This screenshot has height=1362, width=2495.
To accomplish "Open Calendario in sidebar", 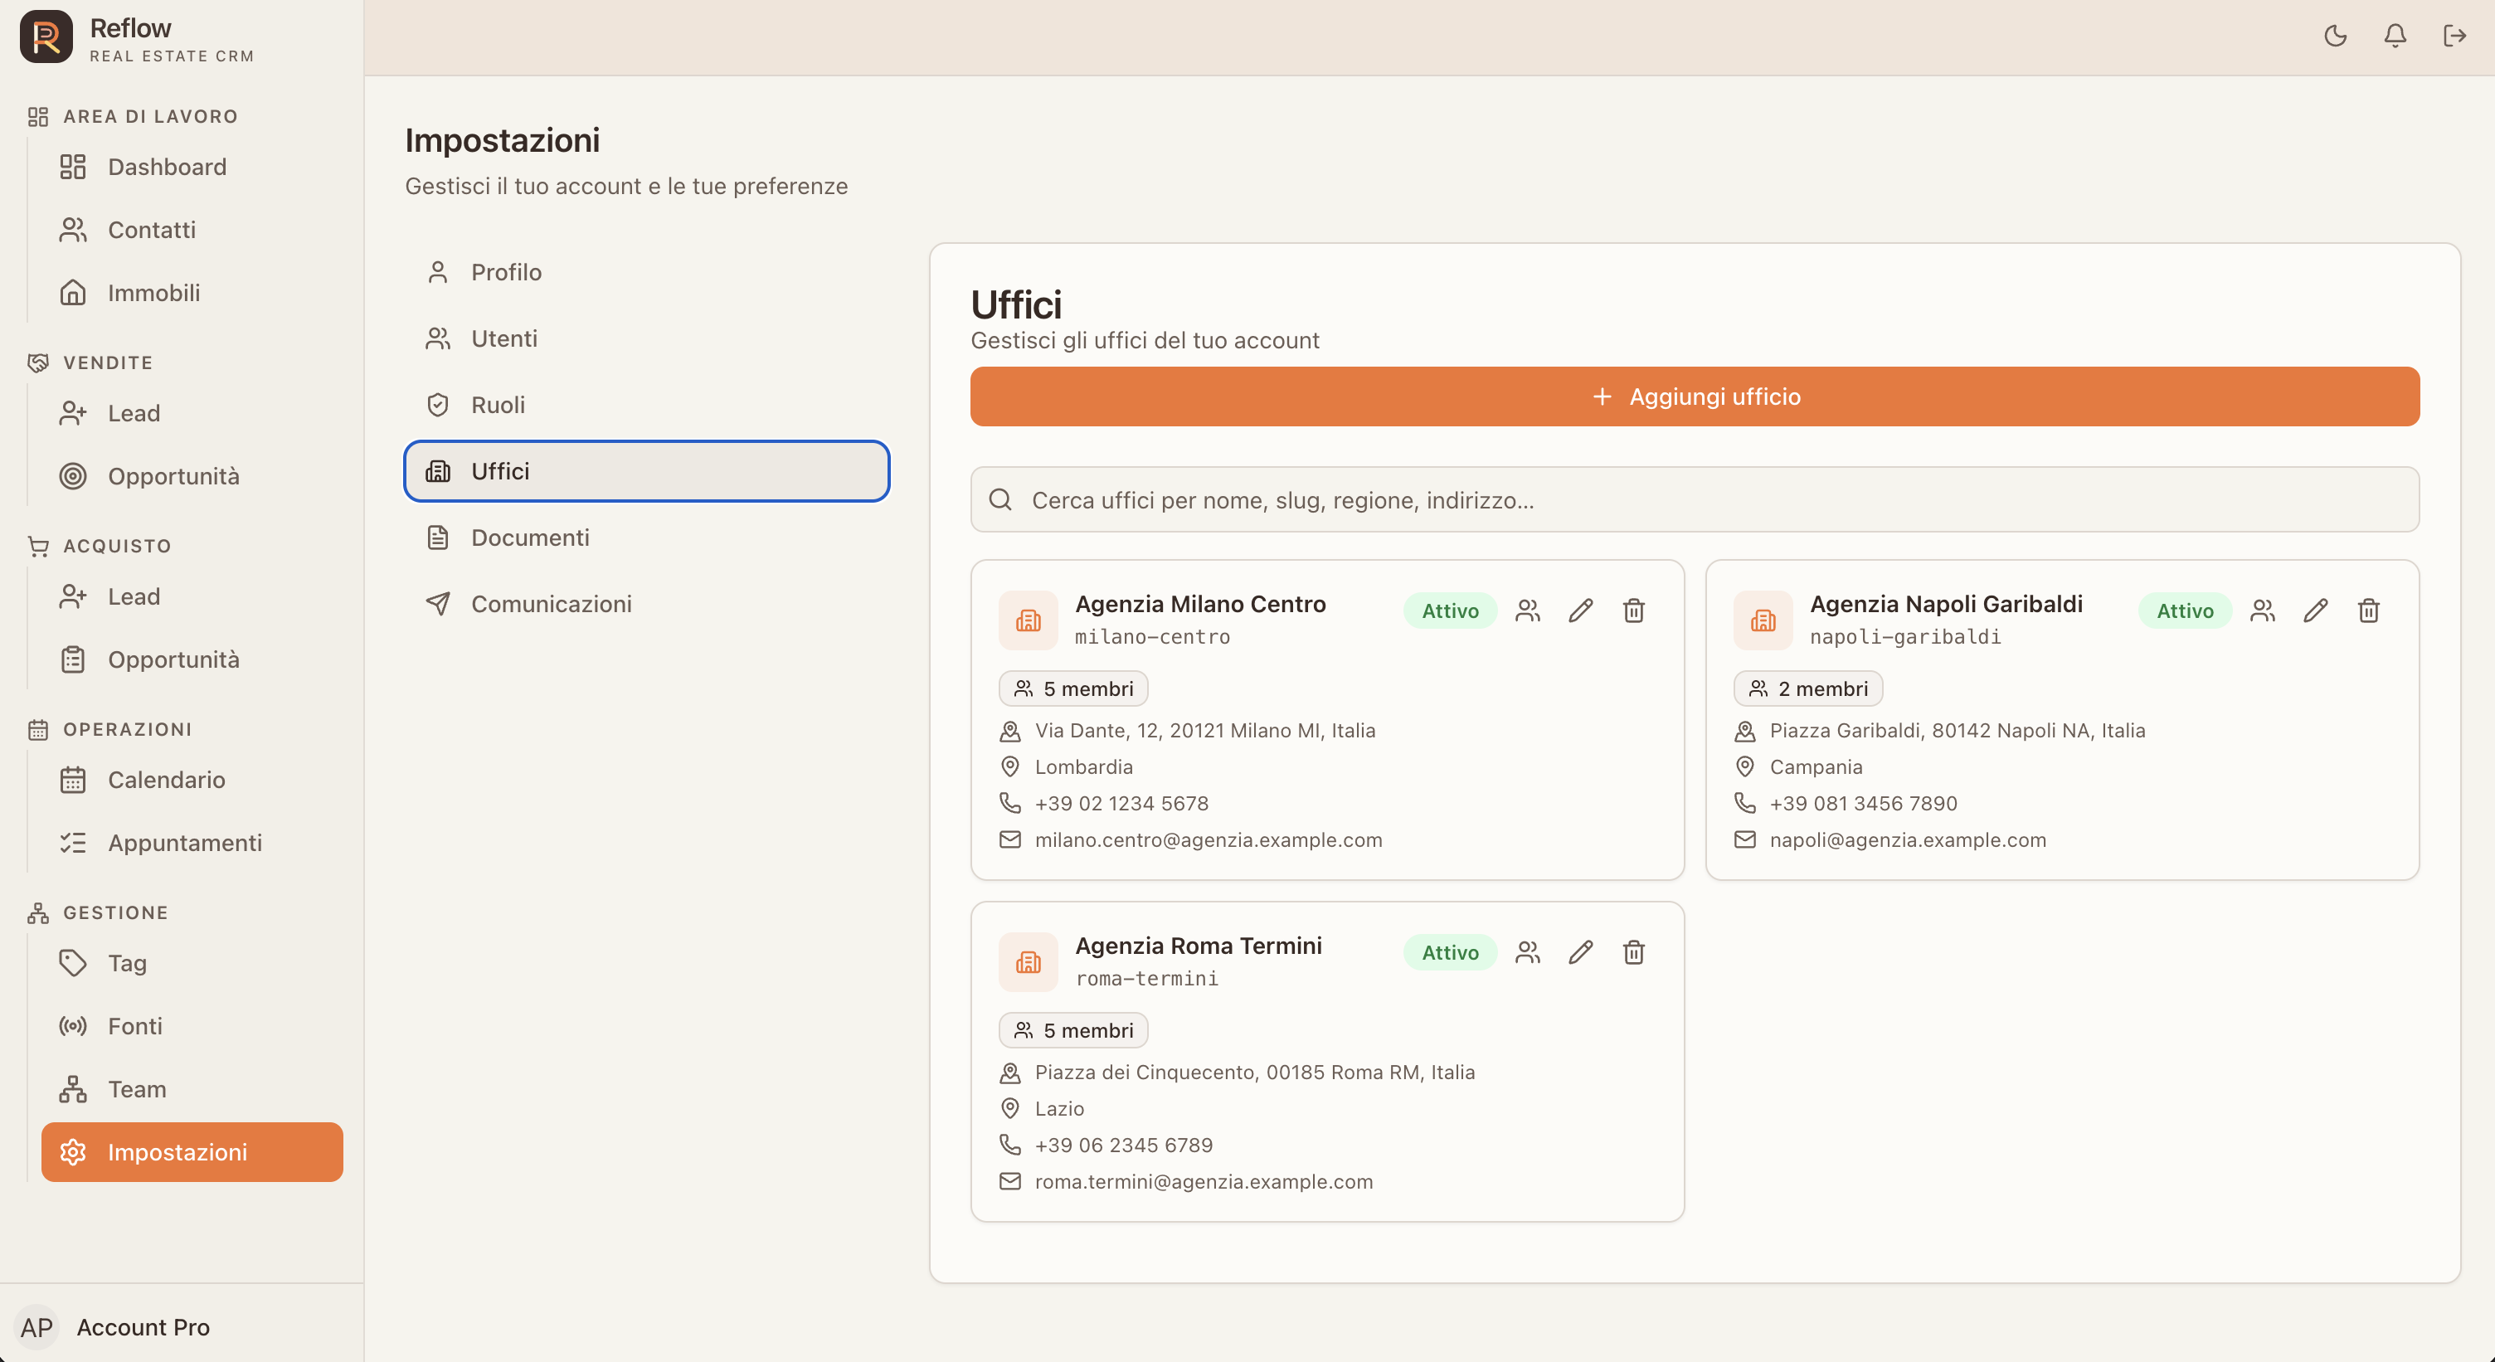I will (192, 780).
